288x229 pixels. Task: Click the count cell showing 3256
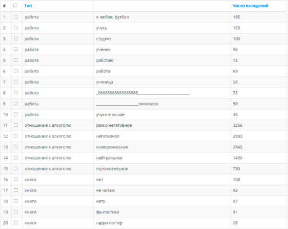coord(259,125)
